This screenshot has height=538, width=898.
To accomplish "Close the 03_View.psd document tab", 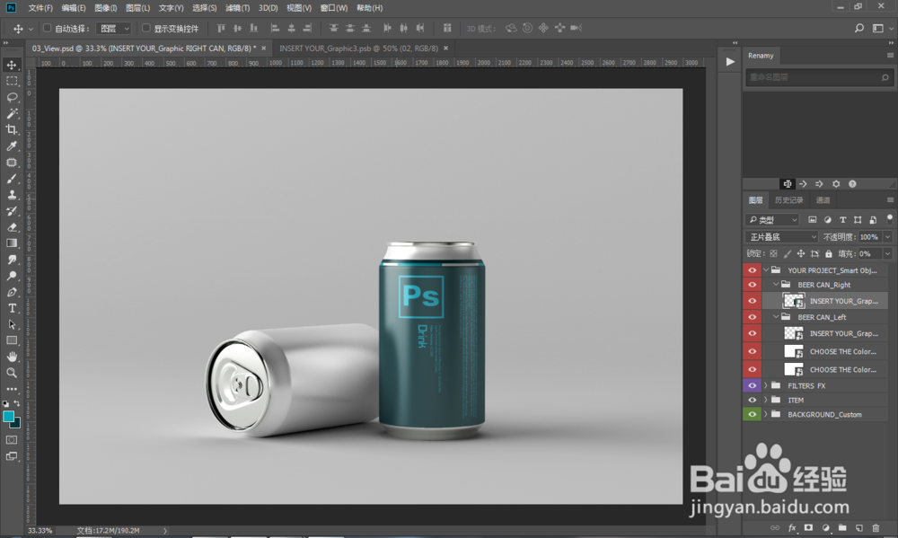I will click(x=263, y=49).
